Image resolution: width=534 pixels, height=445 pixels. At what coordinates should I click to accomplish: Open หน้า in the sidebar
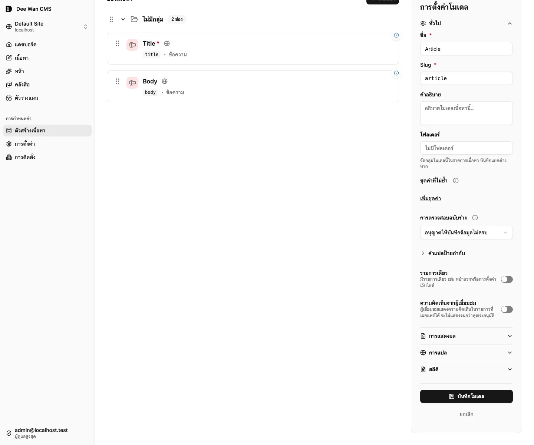coord(47,71)
